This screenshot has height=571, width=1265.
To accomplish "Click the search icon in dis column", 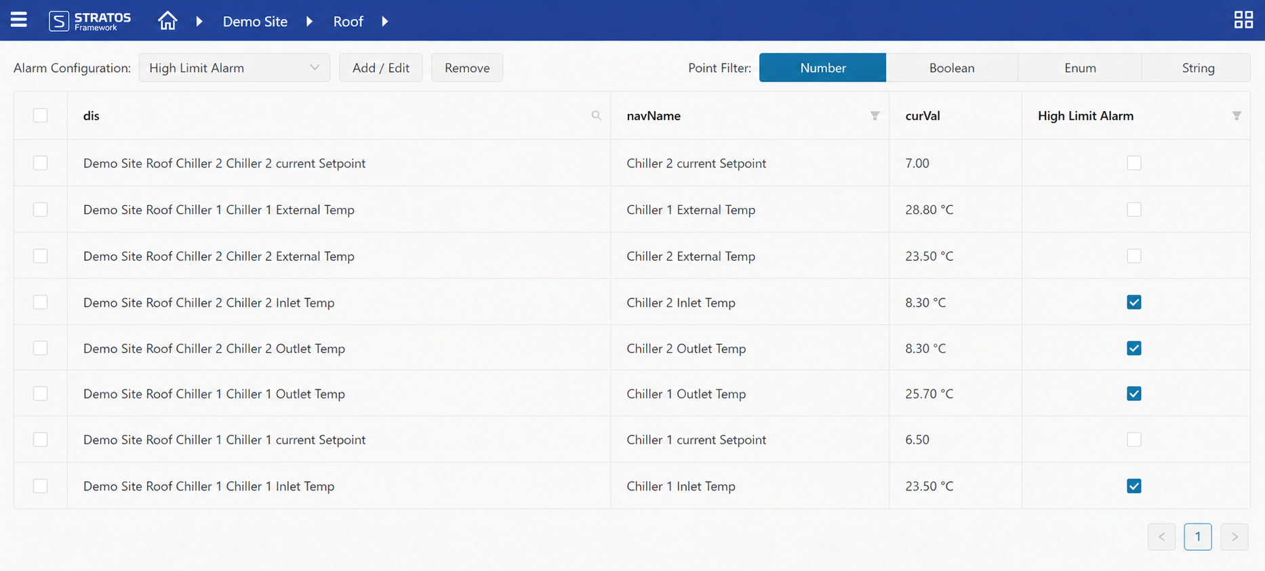I will [x=596, y=116].
